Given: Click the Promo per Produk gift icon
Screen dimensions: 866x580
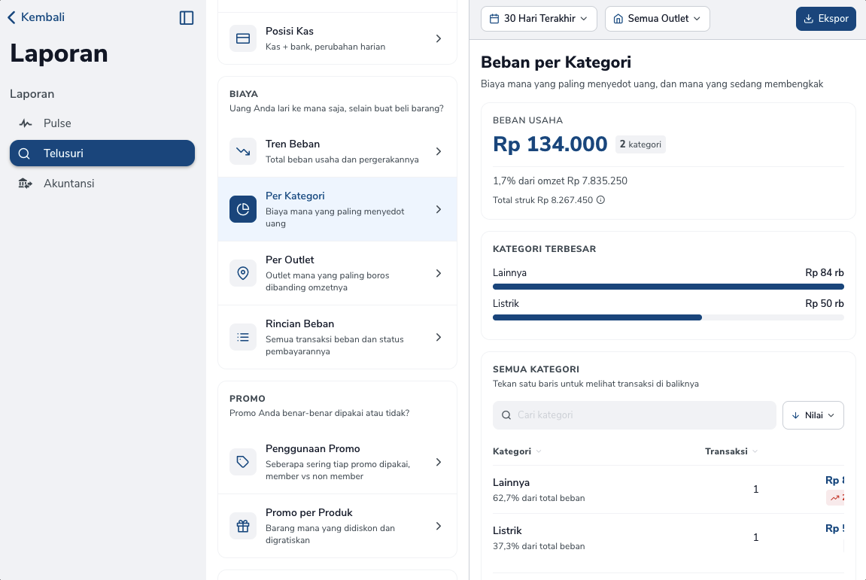Looking at the screenshot, I should coord(243,527).
